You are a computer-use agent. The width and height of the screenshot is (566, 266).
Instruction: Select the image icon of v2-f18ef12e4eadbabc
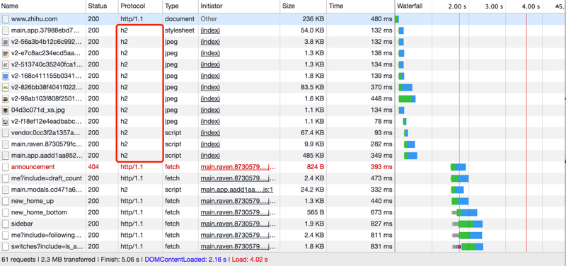pyautogui.click(x=5, y=122)
